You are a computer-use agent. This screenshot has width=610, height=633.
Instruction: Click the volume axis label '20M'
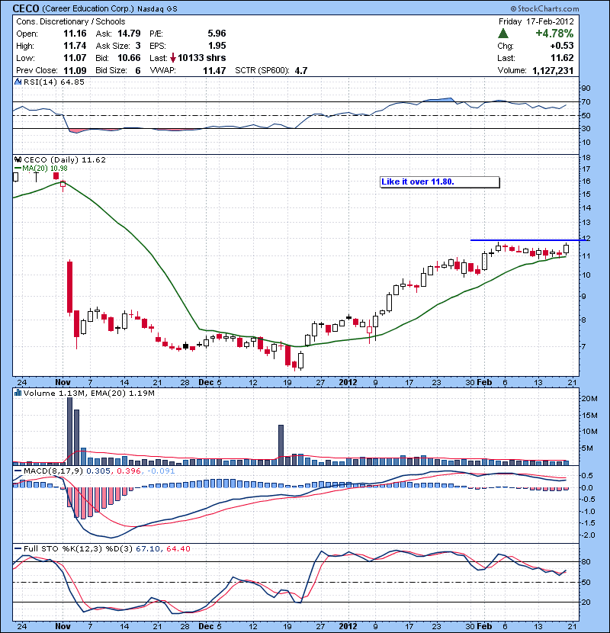coord(589,398)
